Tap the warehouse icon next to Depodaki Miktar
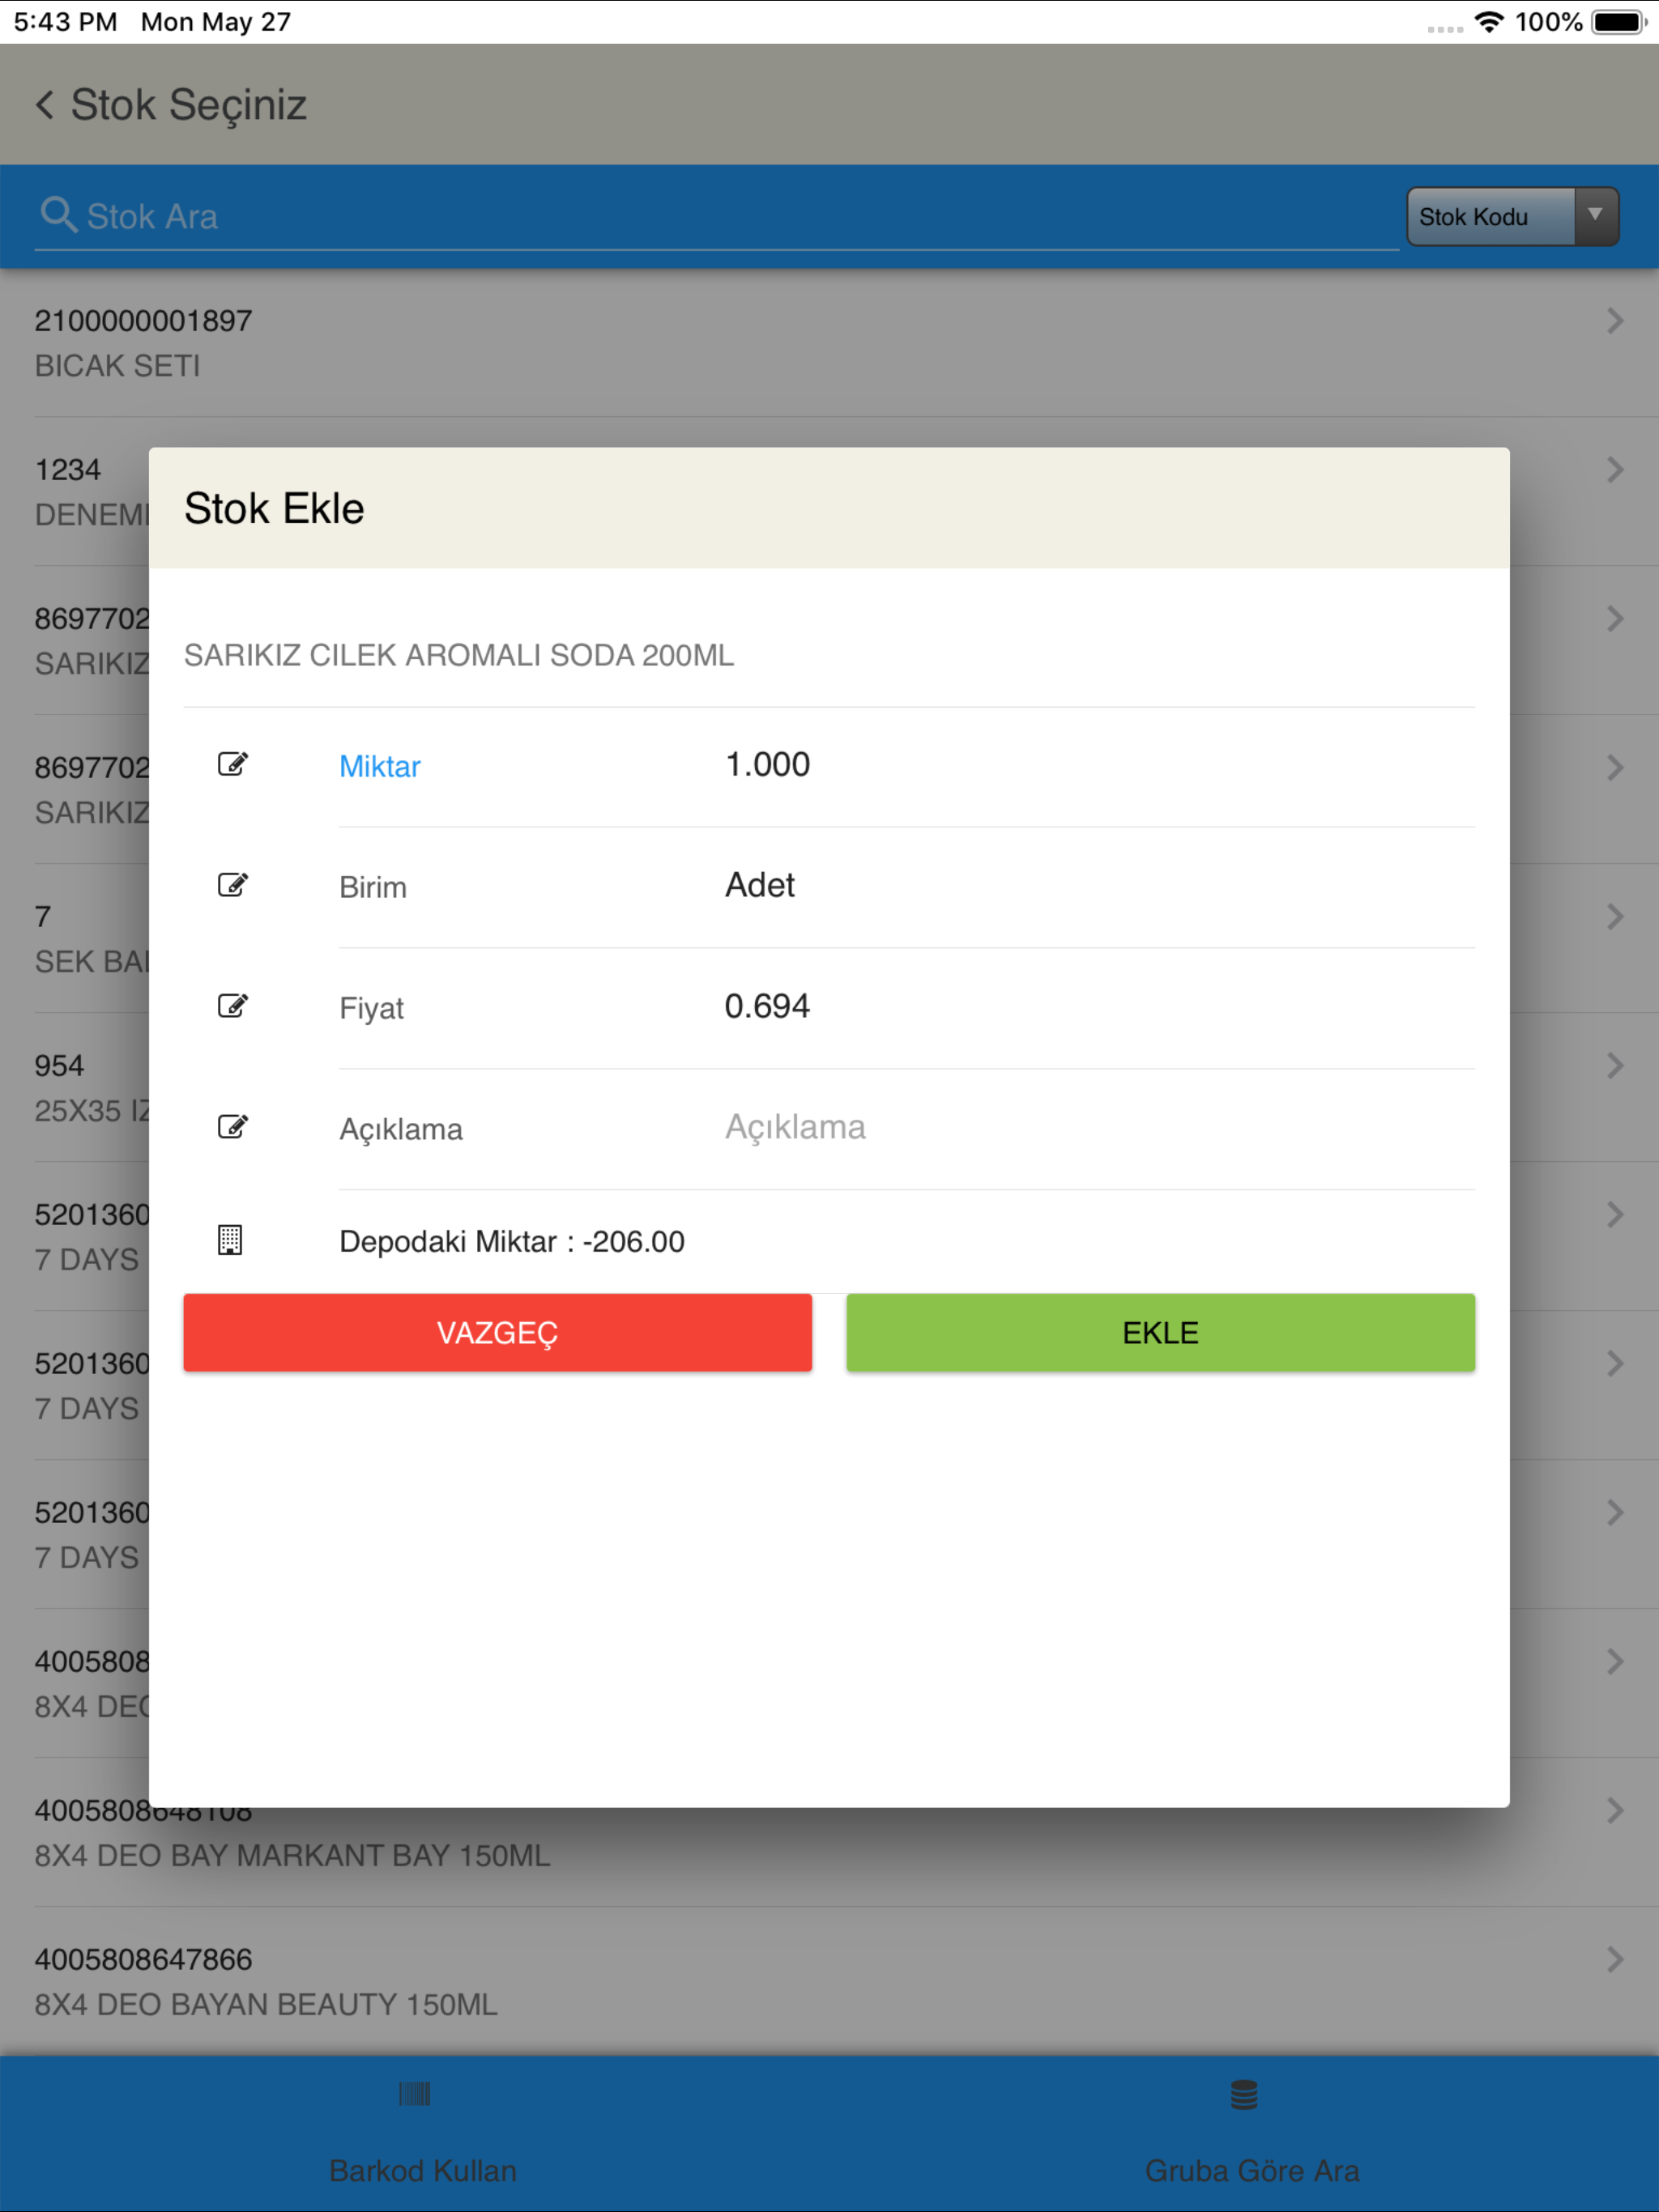 (x=230, y=1240)
